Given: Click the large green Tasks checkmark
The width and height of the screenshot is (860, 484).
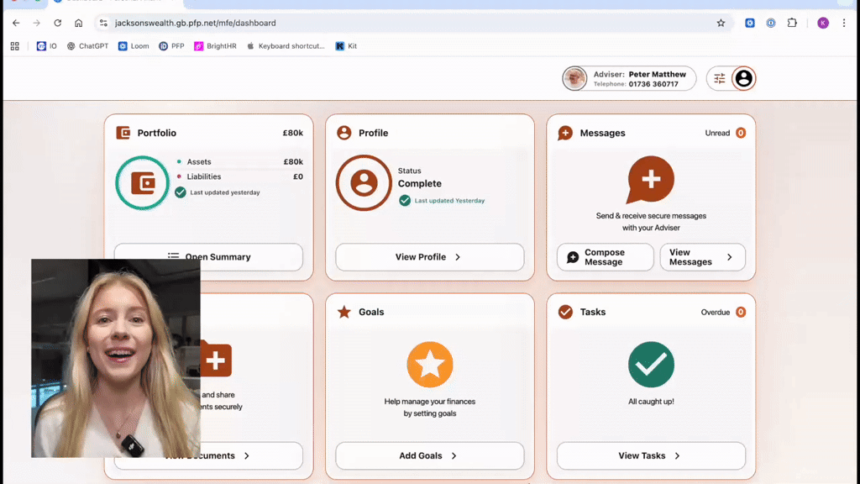Looking at the screenshot, I should coord(651,365).
